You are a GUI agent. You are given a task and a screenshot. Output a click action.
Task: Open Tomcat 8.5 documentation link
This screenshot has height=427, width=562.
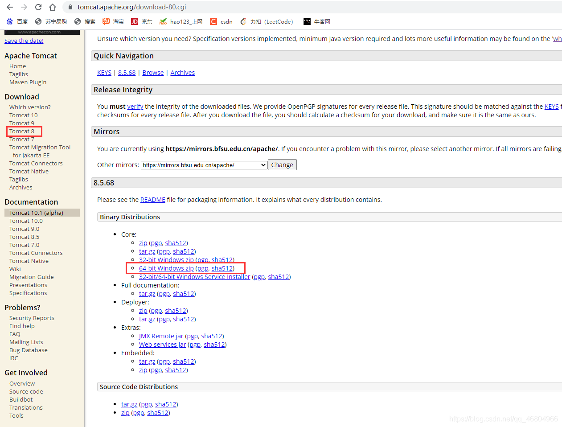[x=24, y=237]
